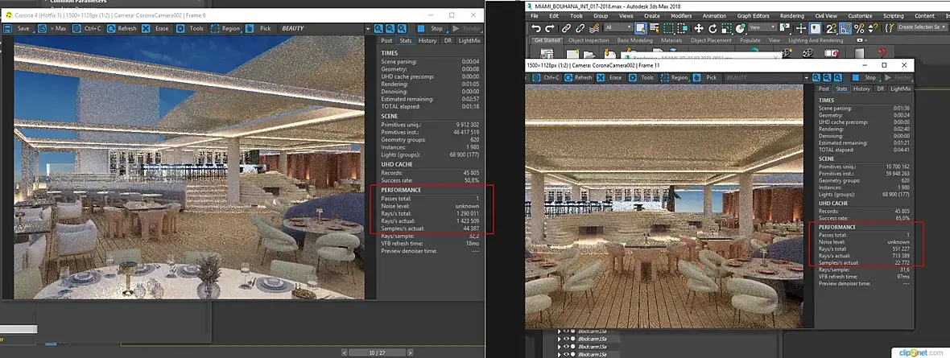Select Get Started ribbon tab
Screen dimensions: 950x358
coord(547,40)
